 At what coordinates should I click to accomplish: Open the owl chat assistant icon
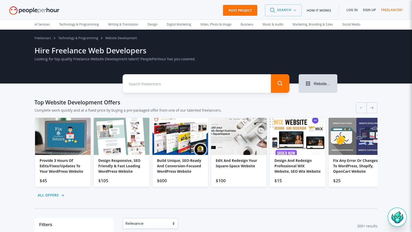(397, 217)
